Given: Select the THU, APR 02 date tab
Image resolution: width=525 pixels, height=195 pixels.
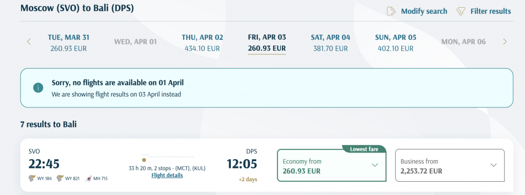Looking at the screenshot, I should tap(202, 43).
